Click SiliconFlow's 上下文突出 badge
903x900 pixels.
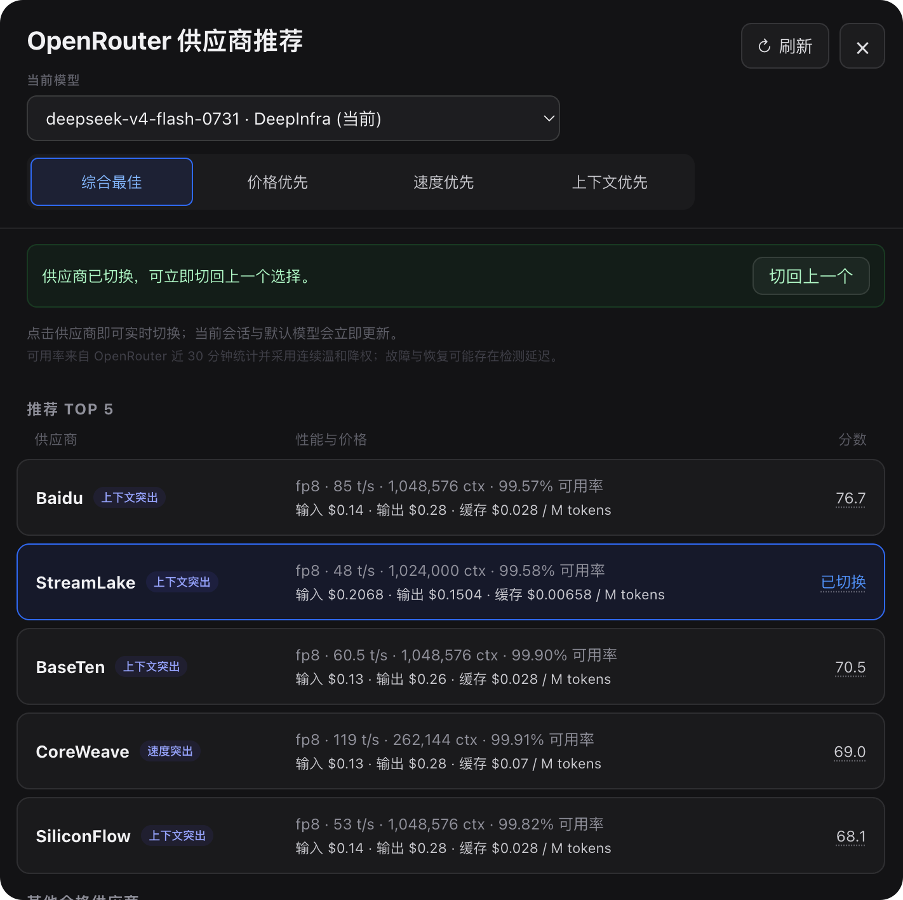pyautogui.click(x=177, y=836)
